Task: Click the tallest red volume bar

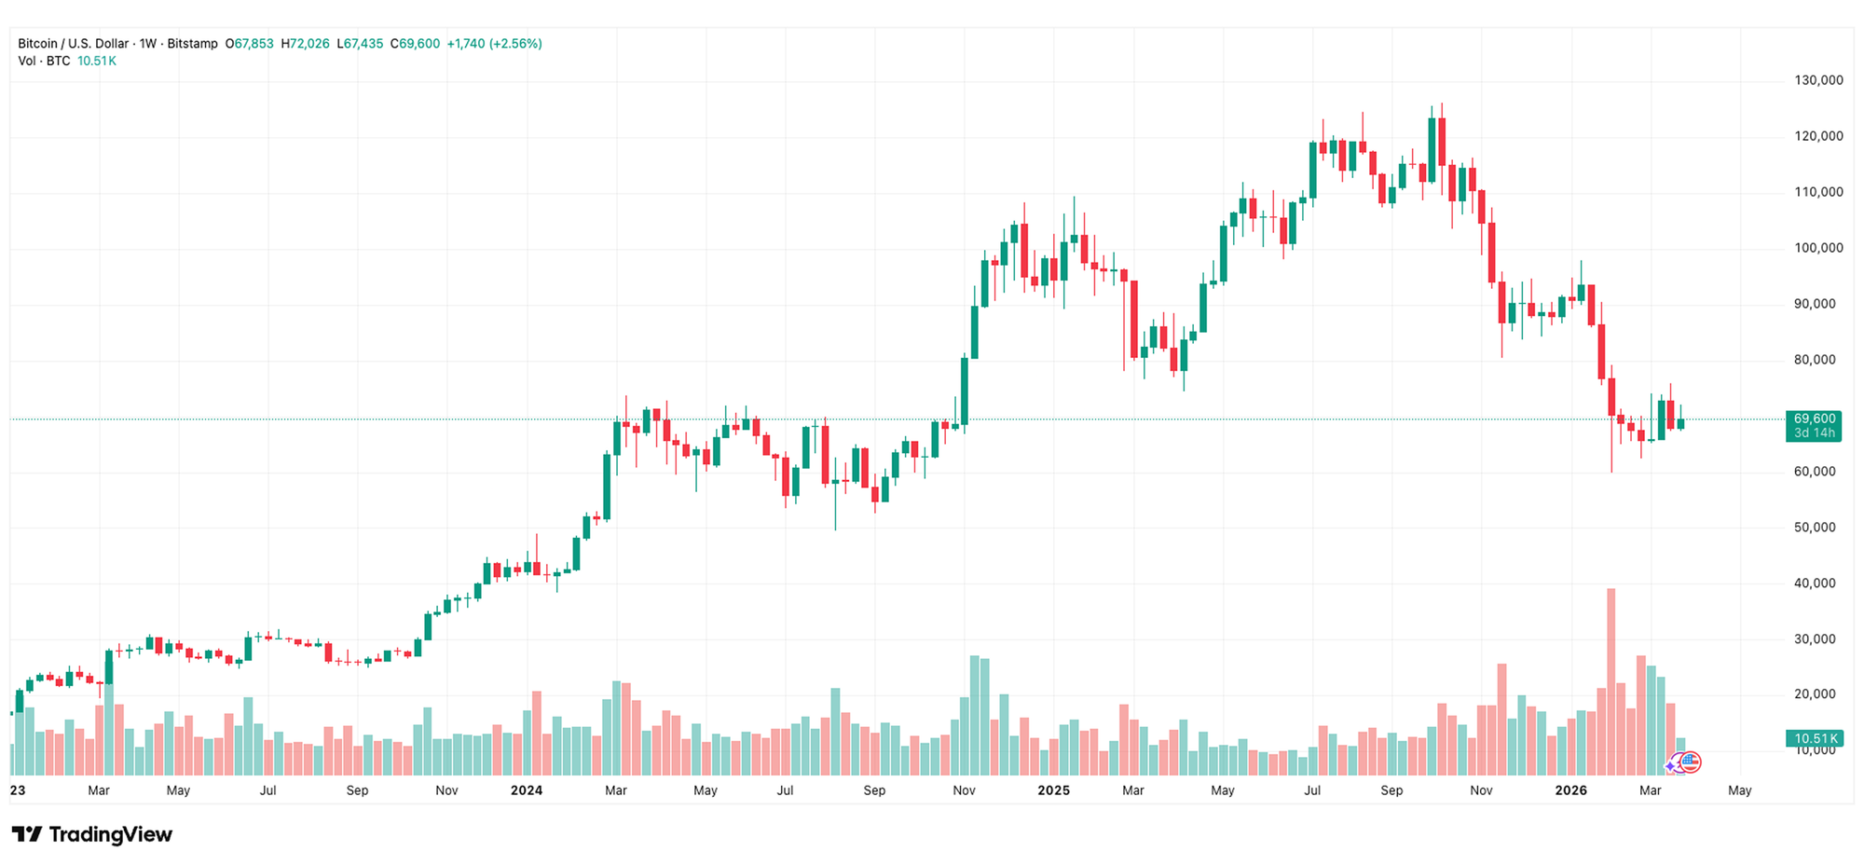Action: click(1610, 680)
